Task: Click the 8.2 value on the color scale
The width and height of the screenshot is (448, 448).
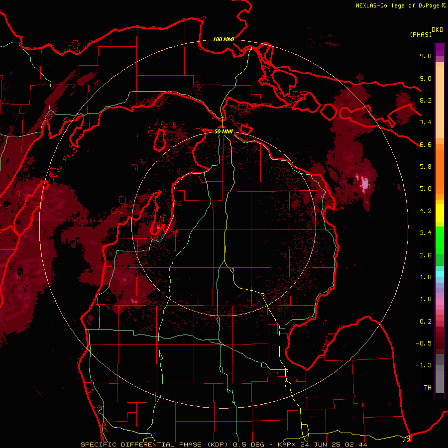Action: [426, 100]
